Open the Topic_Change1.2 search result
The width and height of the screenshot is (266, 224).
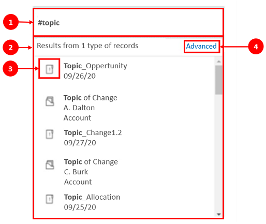[x=93, y=133]
